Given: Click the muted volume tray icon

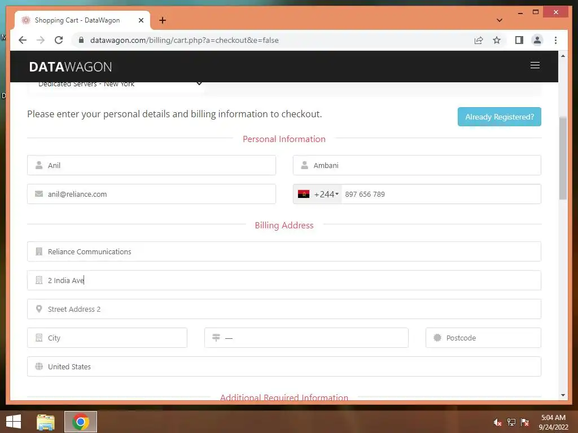Looking at the screenshot, I should [497, 422].
